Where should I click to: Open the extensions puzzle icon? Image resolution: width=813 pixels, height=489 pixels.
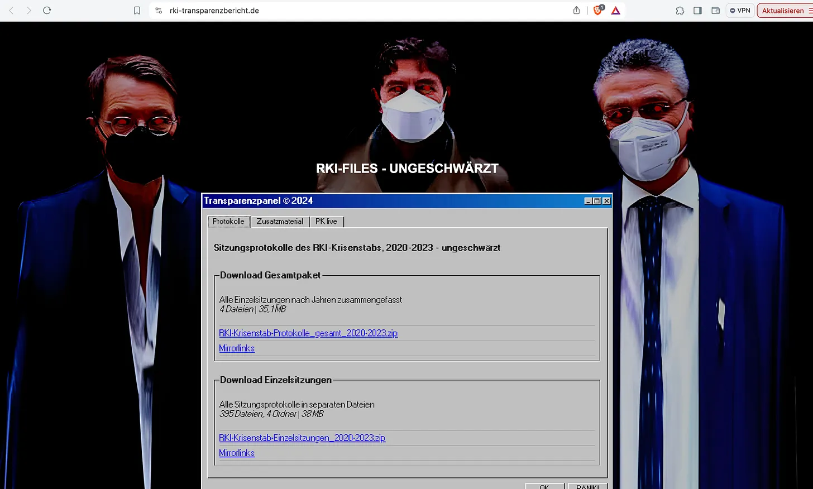pyautogui.click(x=680, y=11)
